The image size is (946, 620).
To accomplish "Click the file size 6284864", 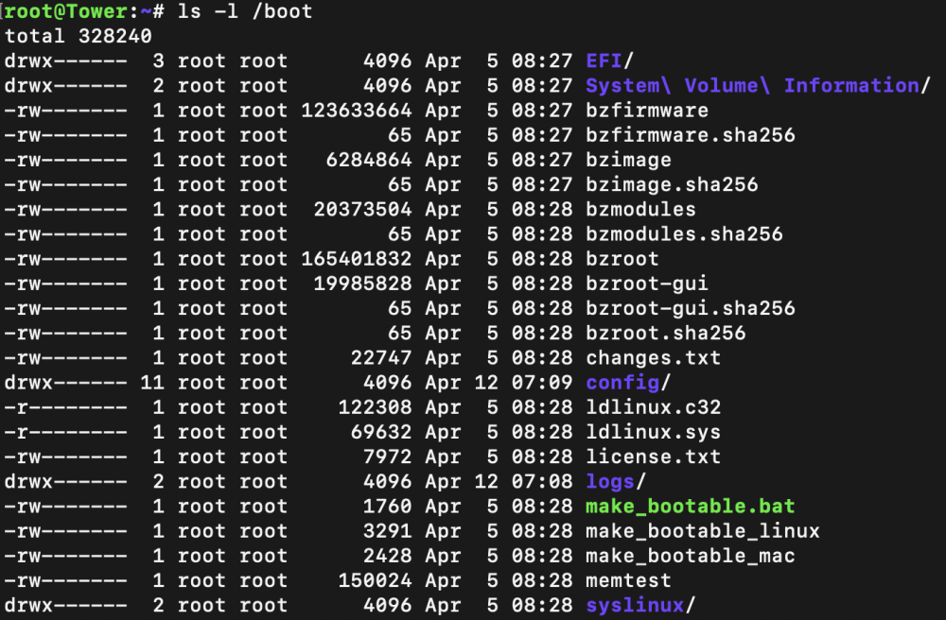I will 369,160.
